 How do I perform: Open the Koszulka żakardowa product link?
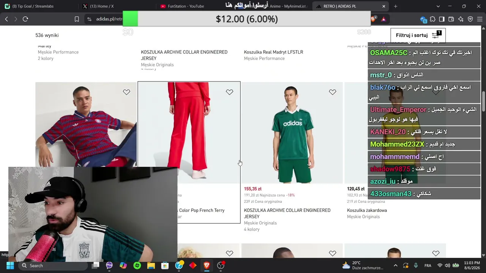click(367, 210)
